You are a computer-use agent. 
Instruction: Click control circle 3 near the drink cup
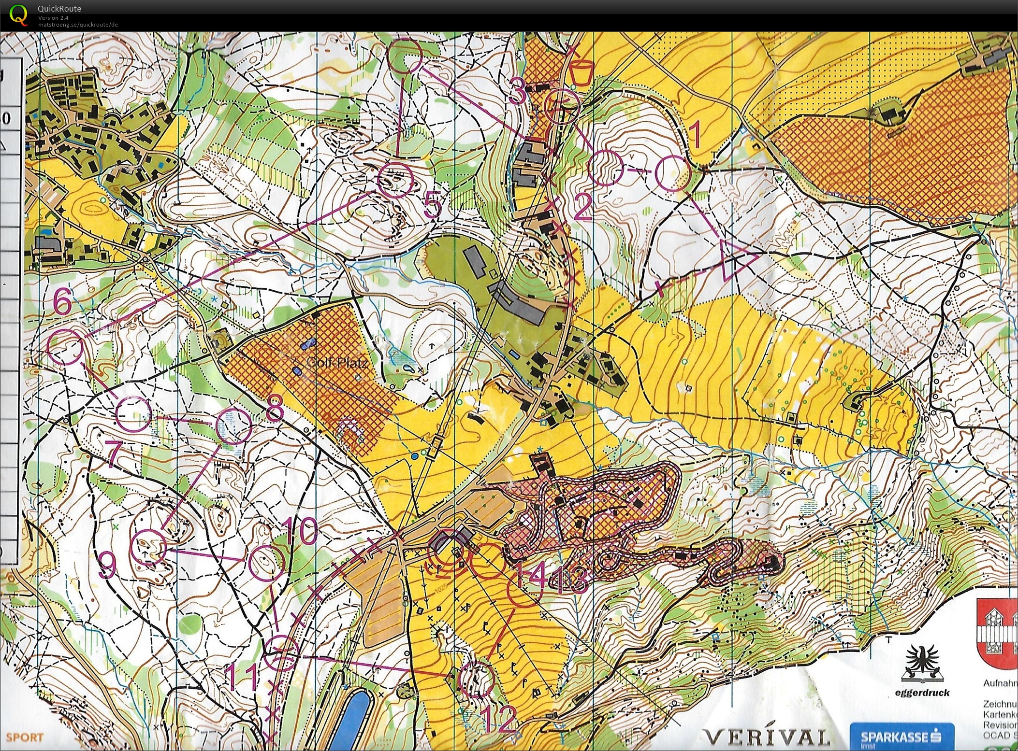click(x=562, y=107)
